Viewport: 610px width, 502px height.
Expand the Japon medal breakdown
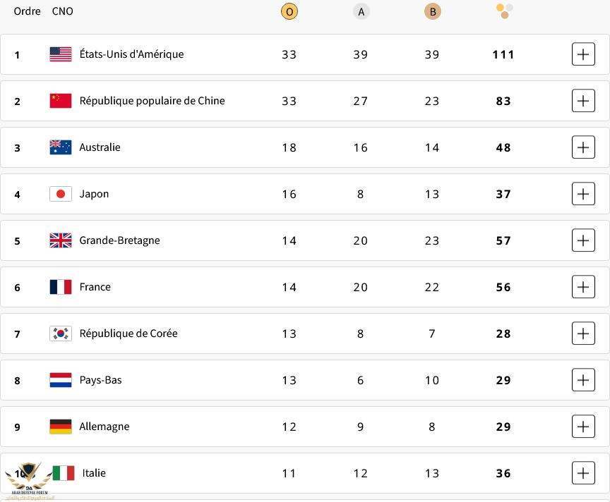coord(583,194)
